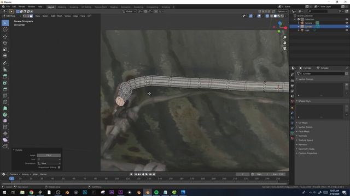The image size is (350, 196).
Task: Hide the Camera object in outliner
Action: [347, 23]
